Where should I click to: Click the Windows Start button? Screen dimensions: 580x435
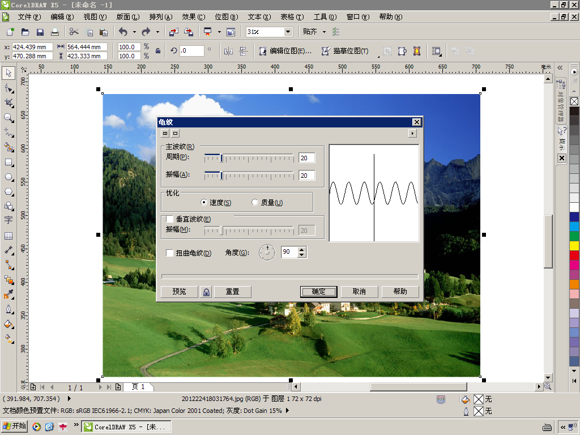[x=15, y=427]
